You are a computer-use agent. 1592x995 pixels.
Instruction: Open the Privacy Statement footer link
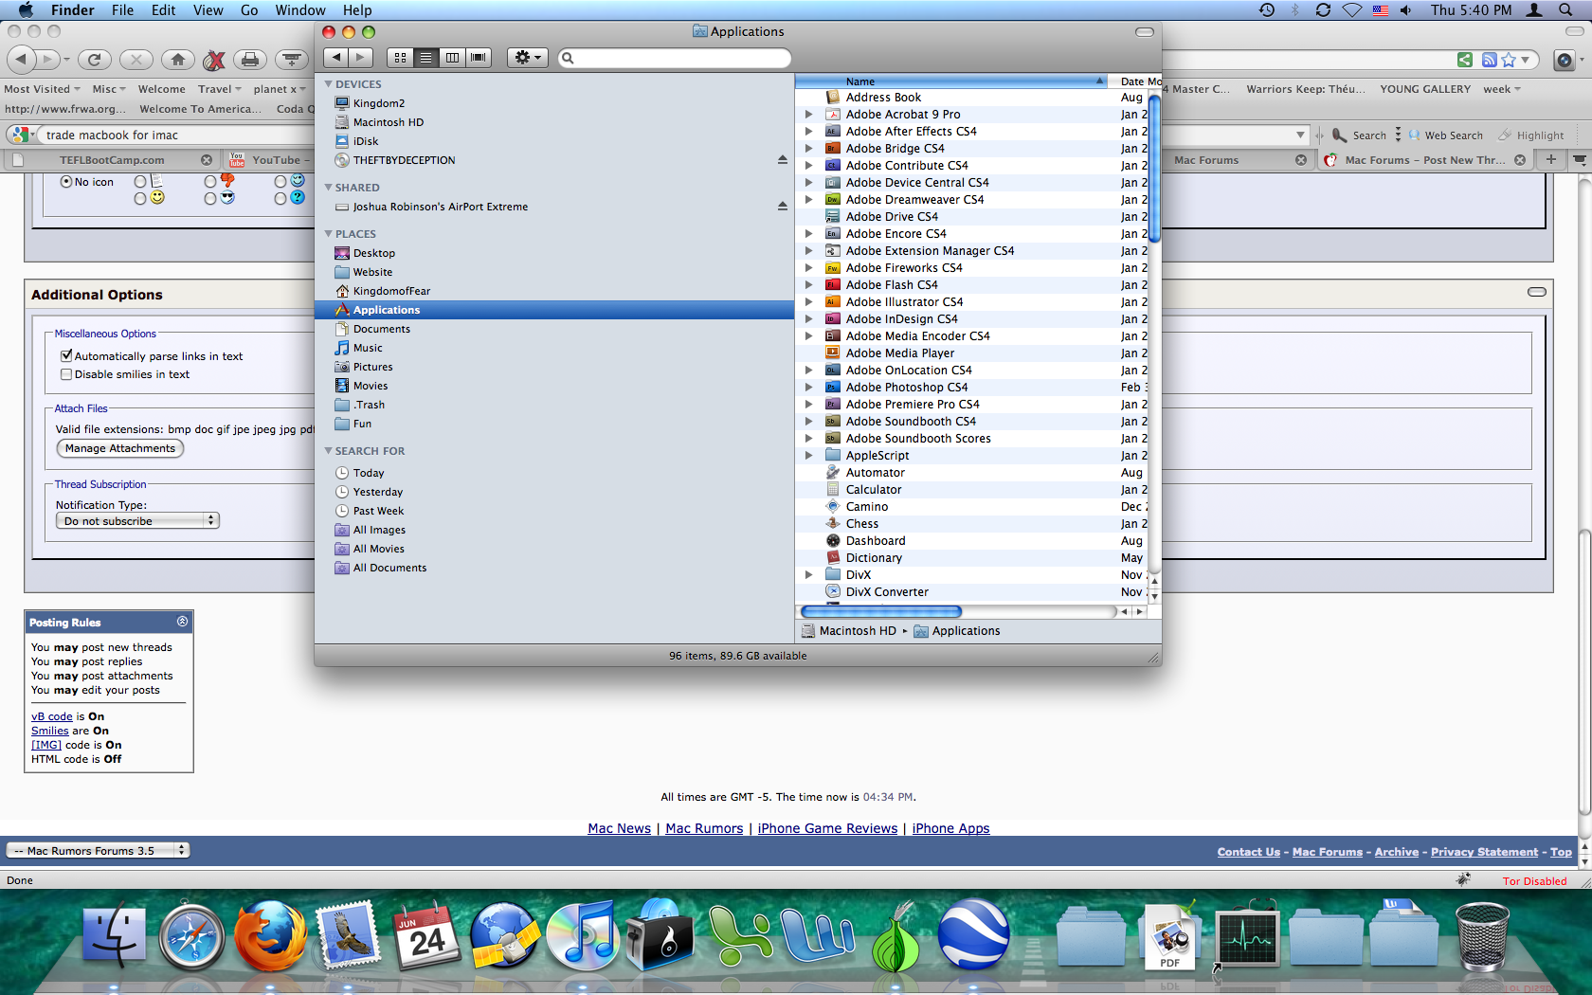pos(1484,852)
